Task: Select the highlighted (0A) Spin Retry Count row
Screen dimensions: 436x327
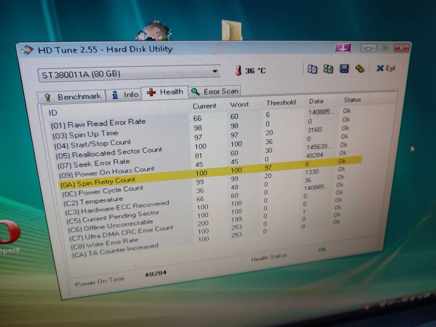Action: 210,172
